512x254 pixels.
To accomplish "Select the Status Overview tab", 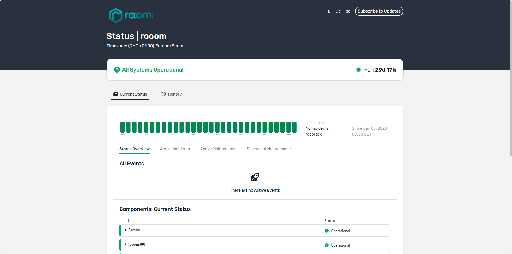I will [x=134, y=149].
